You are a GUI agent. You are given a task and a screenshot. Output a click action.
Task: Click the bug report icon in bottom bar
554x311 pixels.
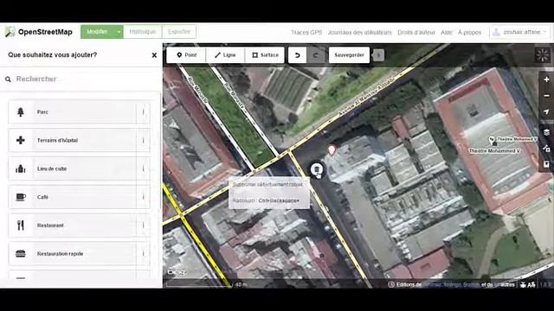[523, 284]
